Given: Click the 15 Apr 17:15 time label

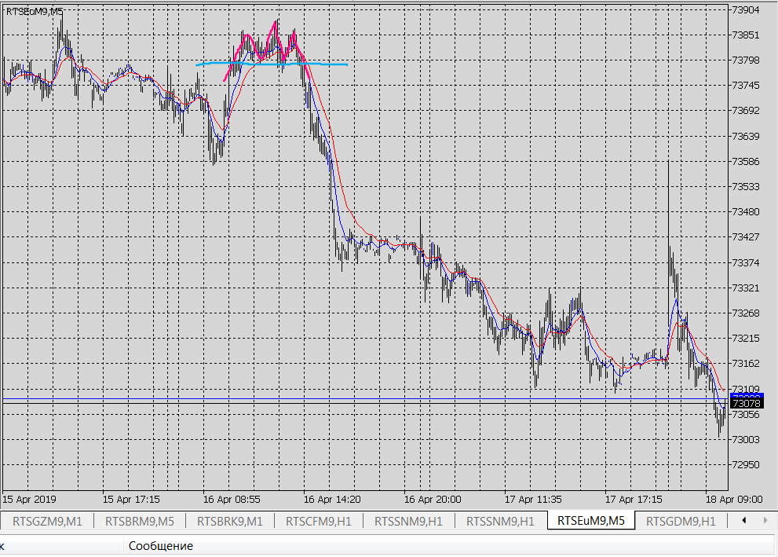Looking at the screenshot, I should tap(131, 500).
